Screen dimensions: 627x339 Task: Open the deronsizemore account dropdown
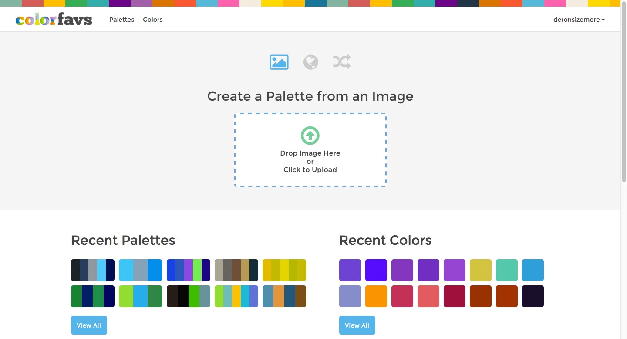click(x=576, y=19)
